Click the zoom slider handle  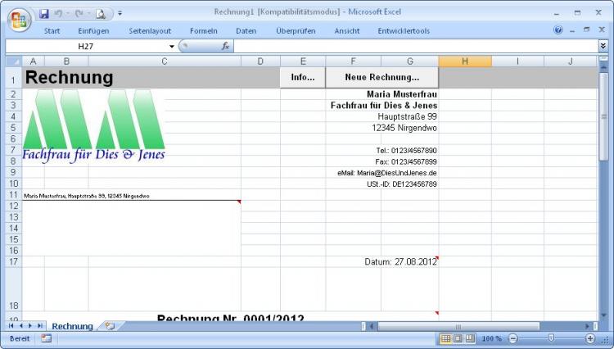pyautogui.click(x=551, y=338)
